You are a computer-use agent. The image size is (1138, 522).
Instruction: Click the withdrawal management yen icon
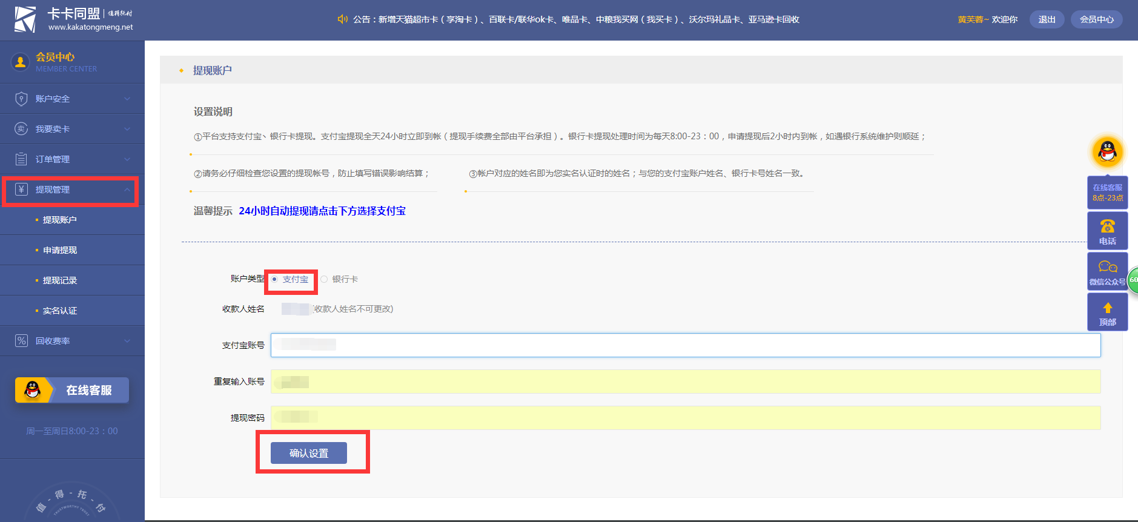21,190
